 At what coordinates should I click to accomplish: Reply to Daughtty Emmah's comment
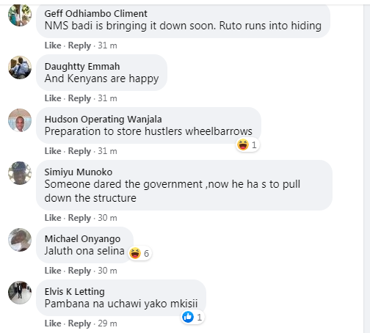coord(79,98)
